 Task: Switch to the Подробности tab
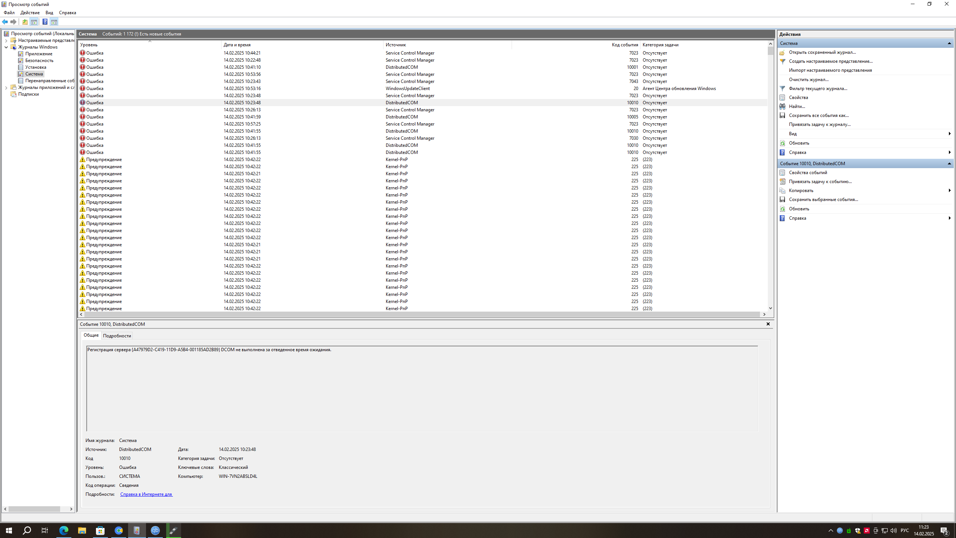(x=117, y=336)
